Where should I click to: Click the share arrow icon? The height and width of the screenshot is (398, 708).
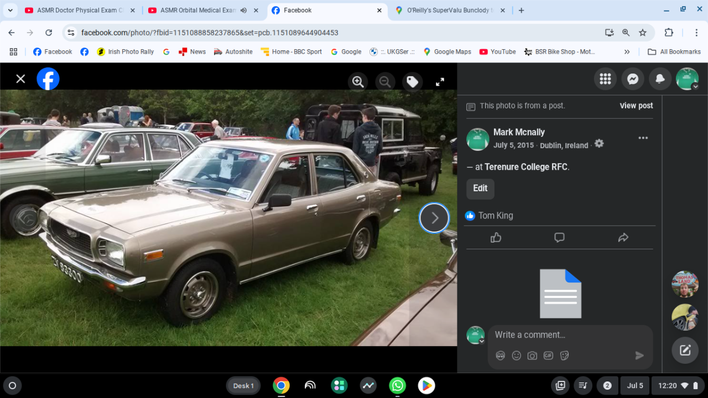click(x=623, y=238)
